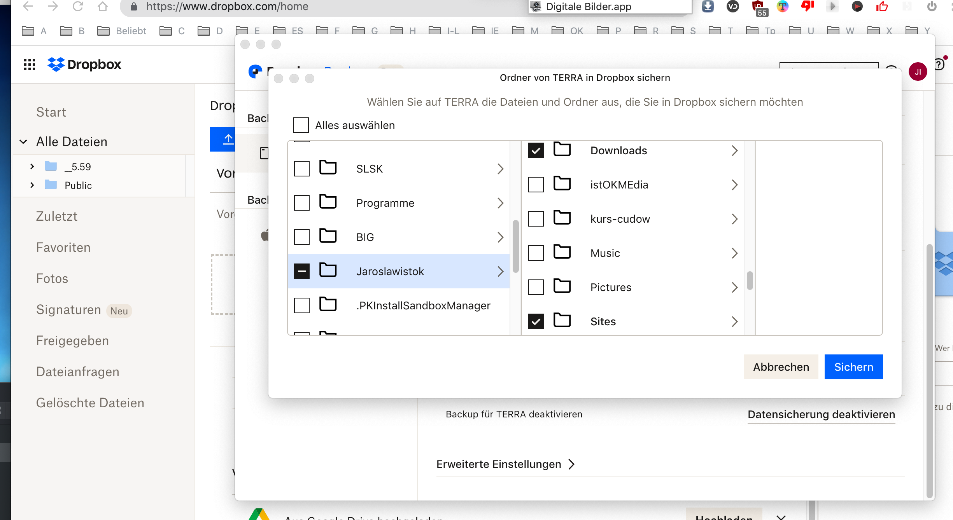
Task: Click the gray play arrow extension icon
Action: (832, 6)
